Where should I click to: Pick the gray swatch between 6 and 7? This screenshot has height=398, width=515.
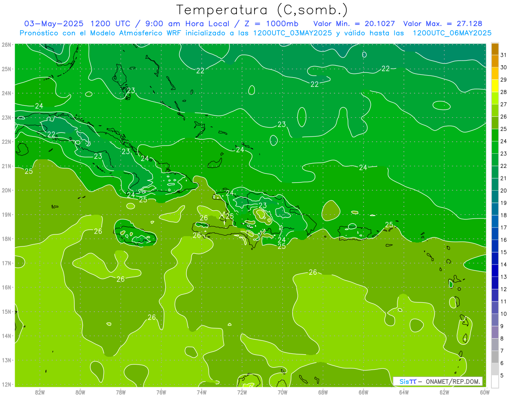coord(495,357)
